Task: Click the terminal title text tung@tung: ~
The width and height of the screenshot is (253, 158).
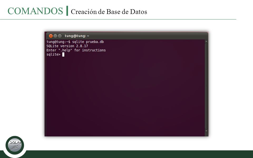Action: 77,36
